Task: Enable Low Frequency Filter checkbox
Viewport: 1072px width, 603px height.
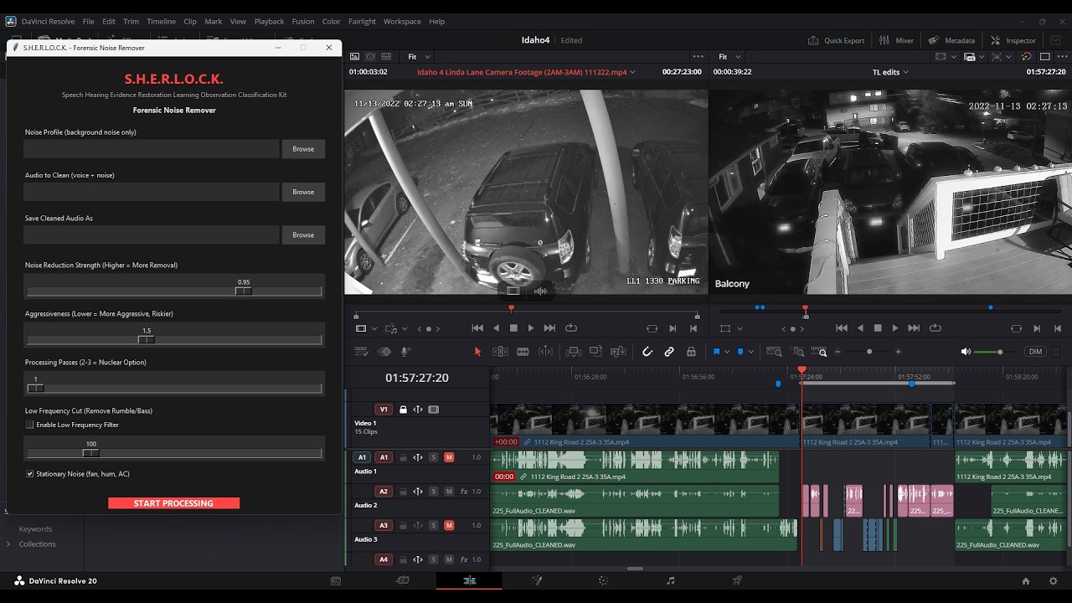Action: [x=30, y=425]
